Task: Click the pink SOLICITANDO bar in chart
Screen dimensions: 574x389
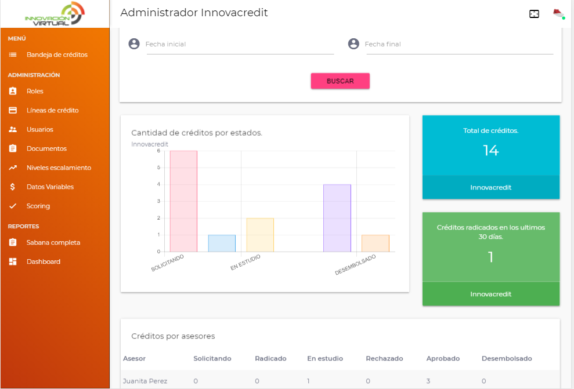Action: 183,201
